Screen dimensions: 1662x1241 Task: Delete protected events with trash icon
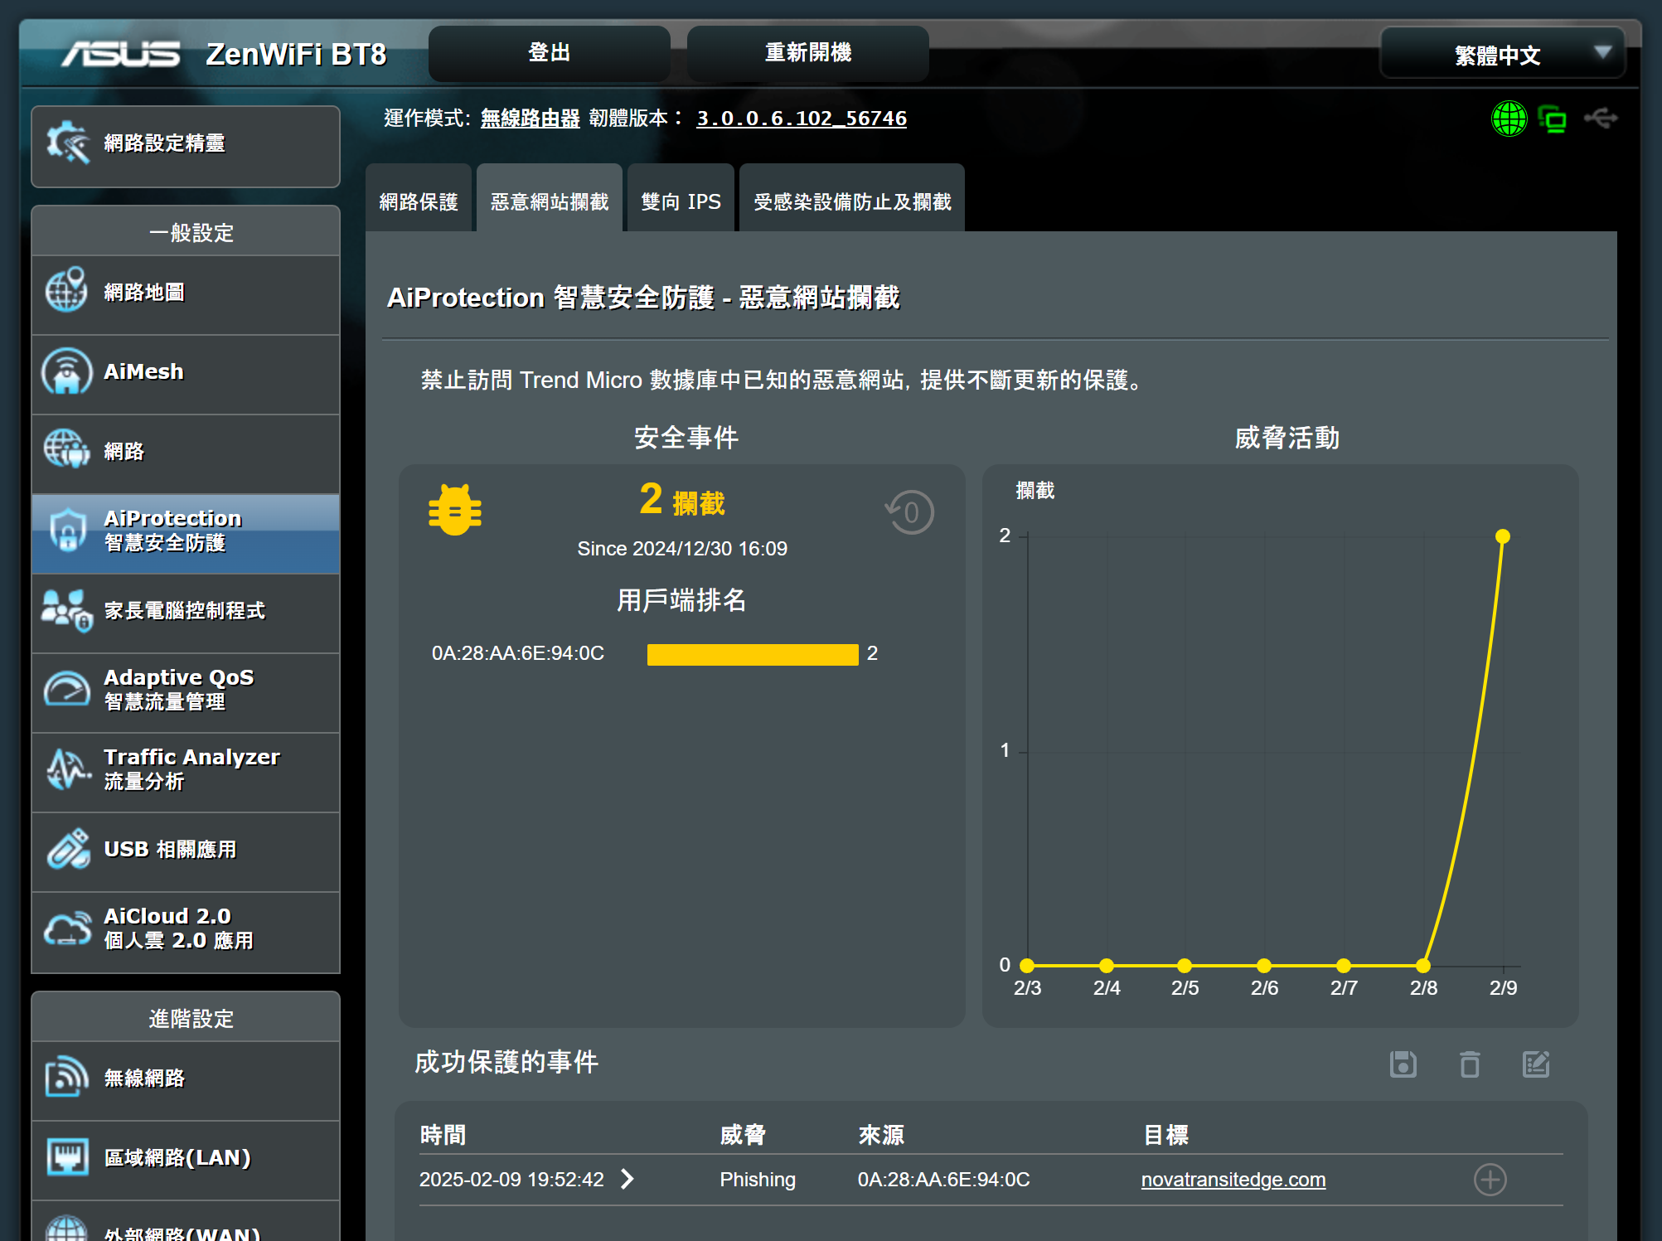tap(1470, 1064)
